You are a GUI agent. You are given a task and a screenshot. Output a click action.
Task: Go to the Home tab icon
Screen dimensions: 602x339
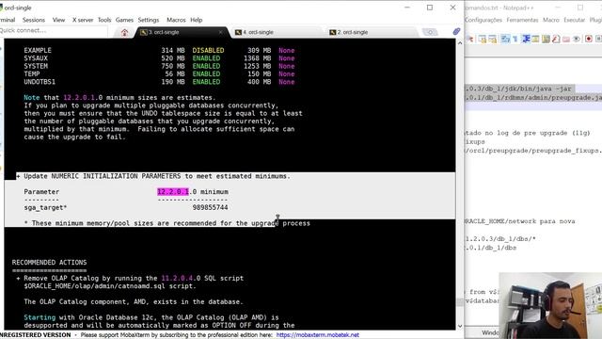(124, 33)
